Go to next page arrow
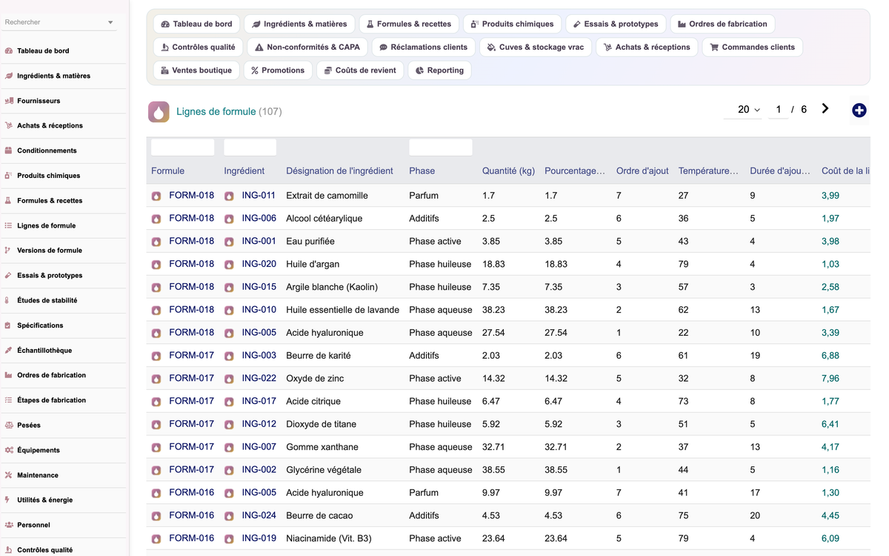The width and height of the screenshot is (889, 556). point(825,109)
